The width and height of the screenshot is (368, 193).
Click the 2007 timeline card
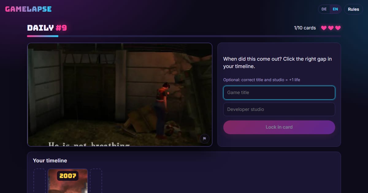pos(68,181)
